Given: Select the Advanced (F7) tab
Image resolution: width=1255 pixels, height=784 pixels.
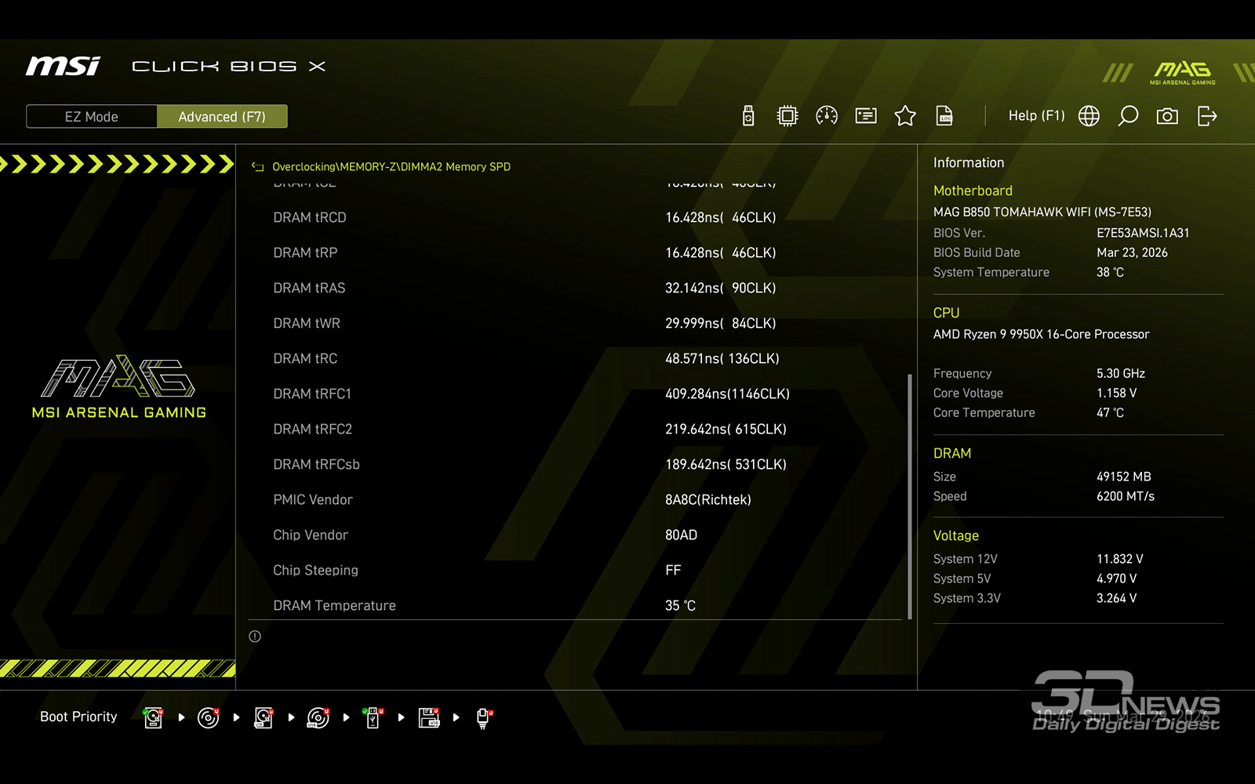Looking at the screenshot, I should point(222,117).
